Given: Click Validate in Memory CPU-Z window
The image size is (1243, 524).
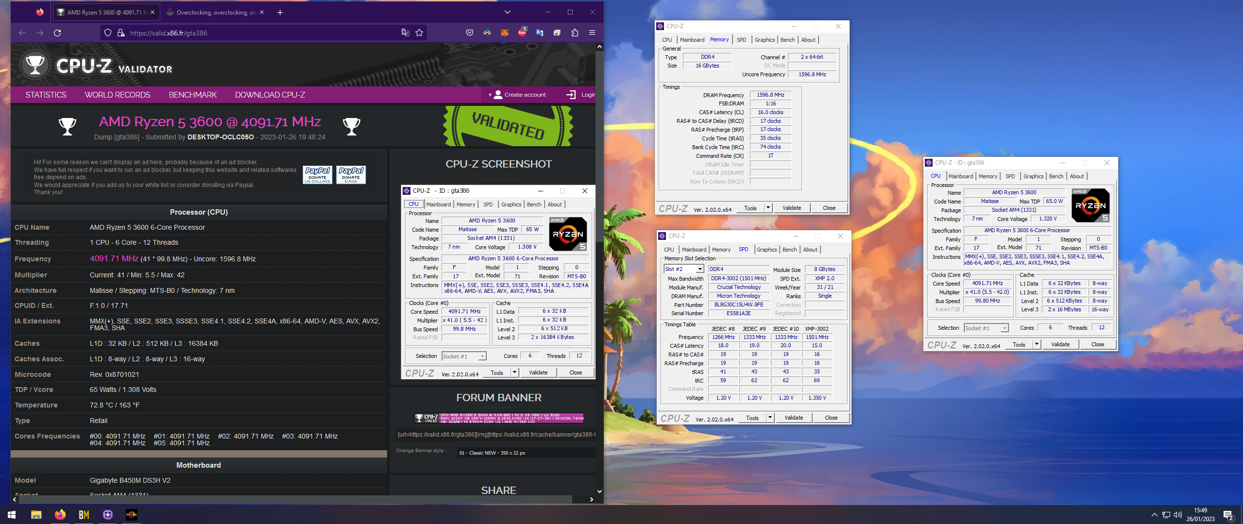Looking at the screenshot, I should pos(792,208).
